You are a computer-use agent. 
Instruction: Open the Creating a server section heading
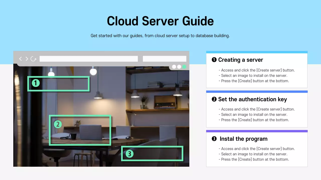point(240,60)
